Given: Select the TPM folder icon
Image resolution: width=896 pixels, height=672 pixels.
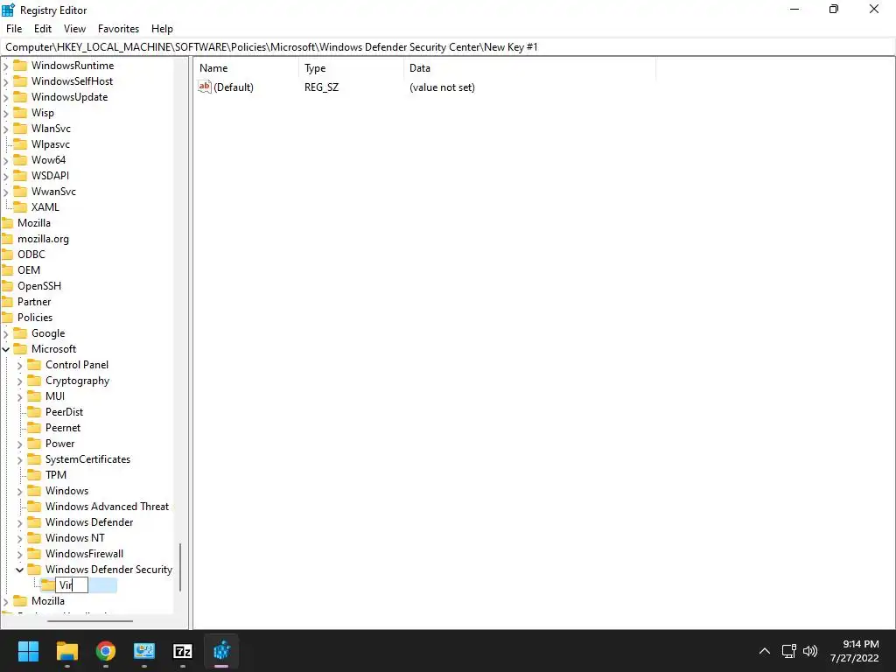Looking at the screenshot, I should (x=34, y=475).
